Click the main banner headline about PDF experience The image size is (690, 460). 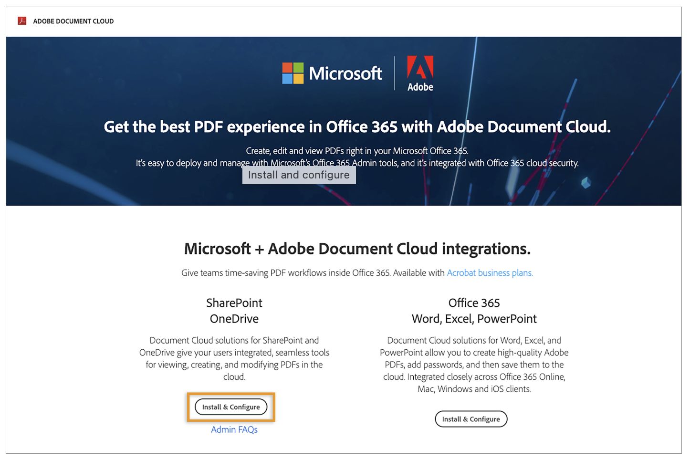[357, 127]
